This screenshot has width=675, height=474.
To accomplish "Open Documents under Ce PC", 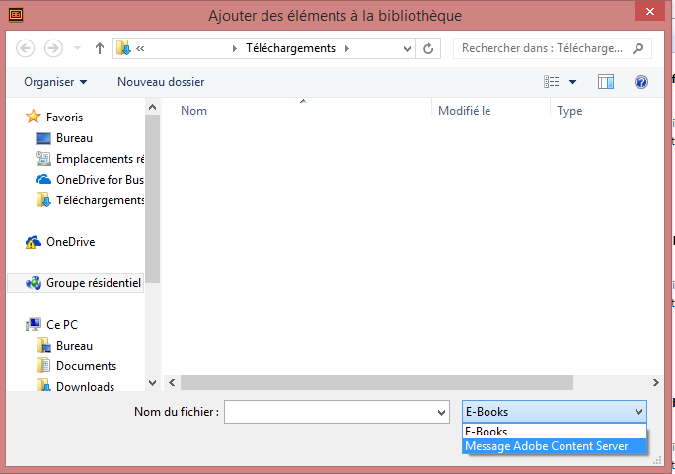I will pos(86,366).
